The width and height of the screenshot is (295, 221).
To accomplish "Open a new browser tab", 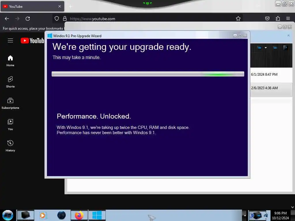I will point(71,7).
